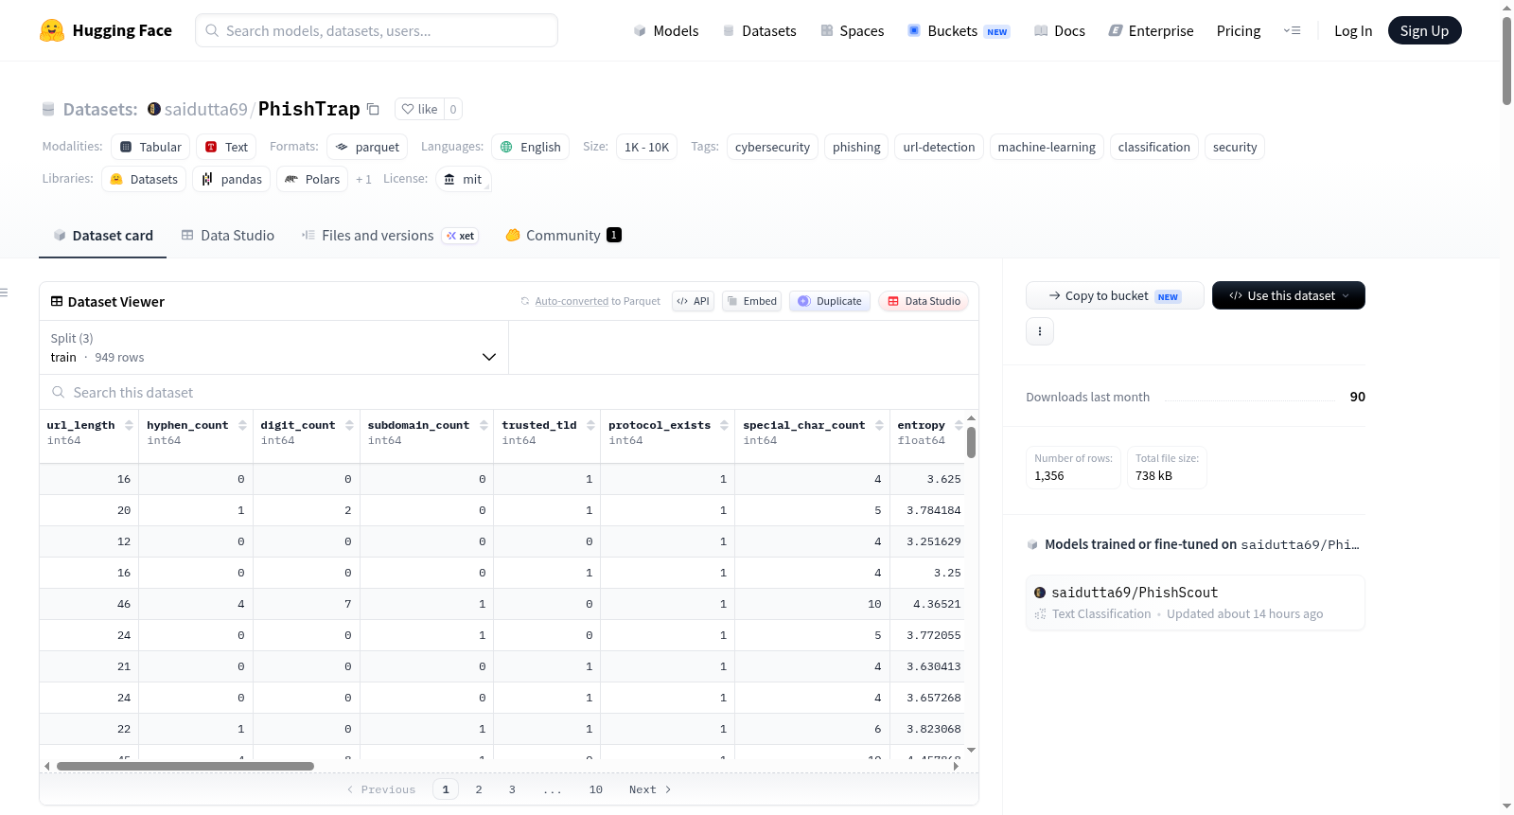Sort by entropy column sort icon

(x=959, y=425)
